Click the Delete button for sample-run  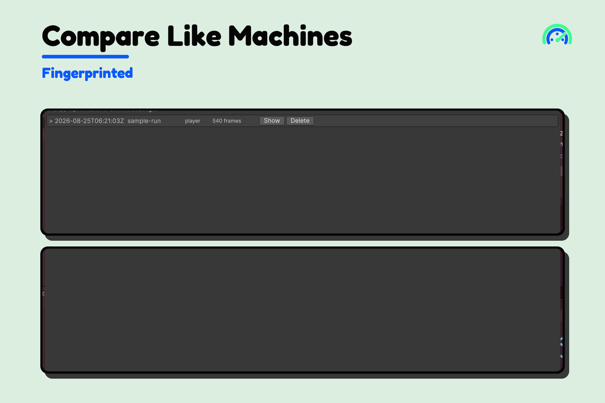pyautogui.click(x=300, y=121)
